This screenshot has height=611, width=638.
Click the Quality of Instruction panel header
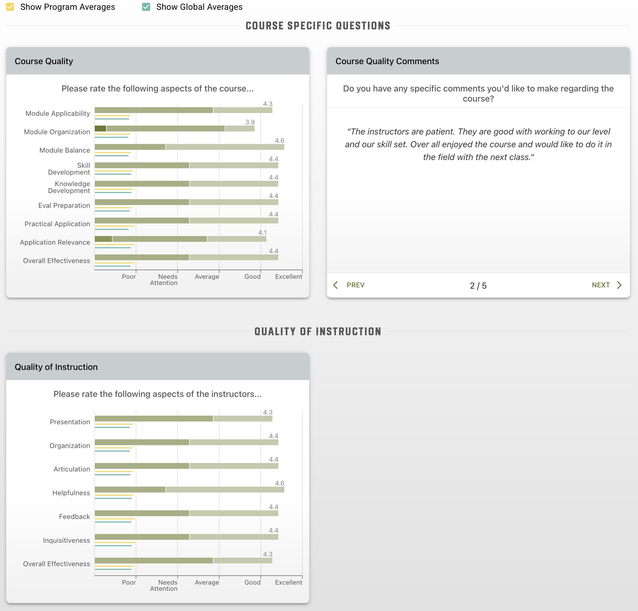point(157,367)
